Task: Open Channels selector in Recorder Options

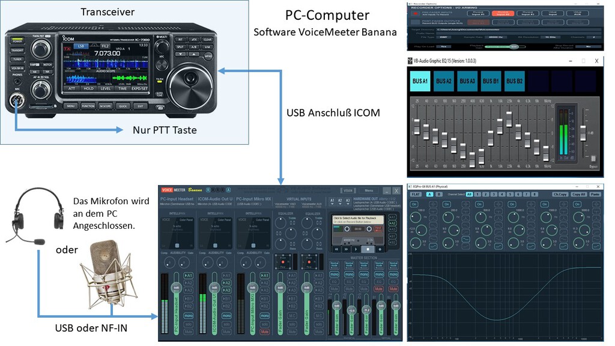Action: pos(594,37)
